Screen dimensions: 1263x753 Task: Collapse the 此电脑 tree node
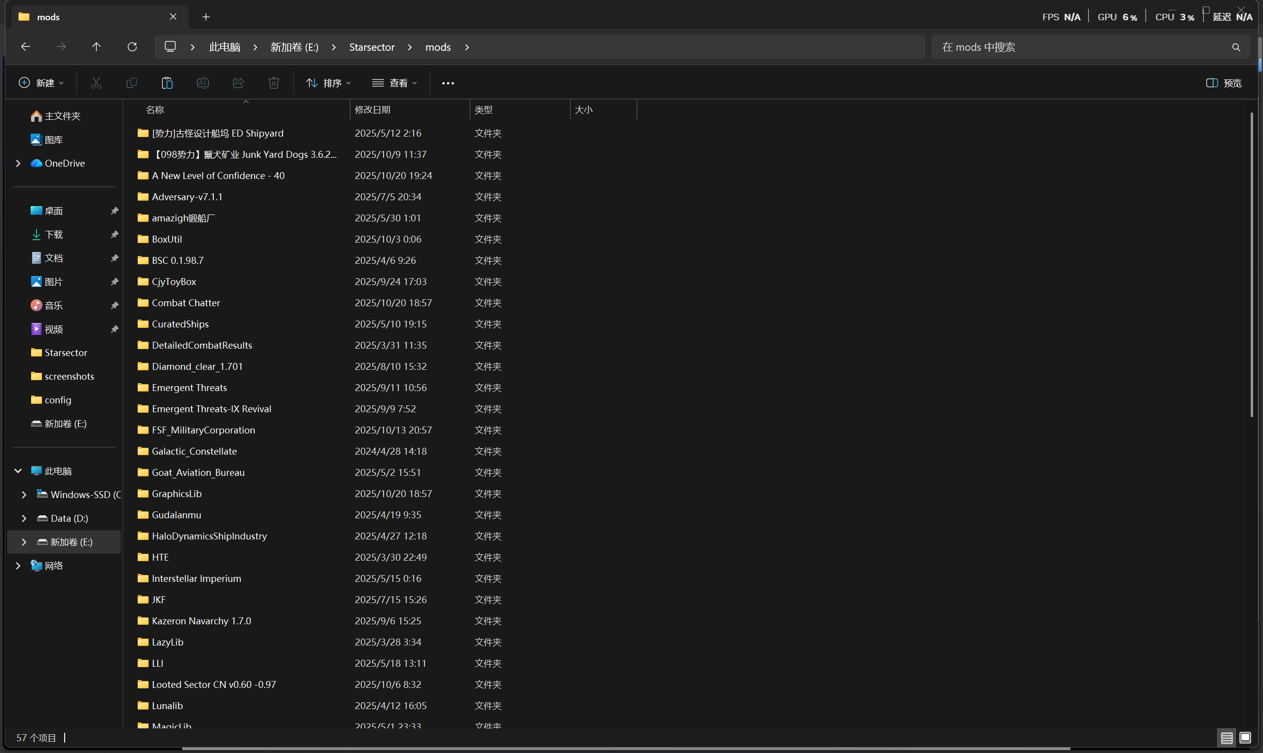(18, 471)
